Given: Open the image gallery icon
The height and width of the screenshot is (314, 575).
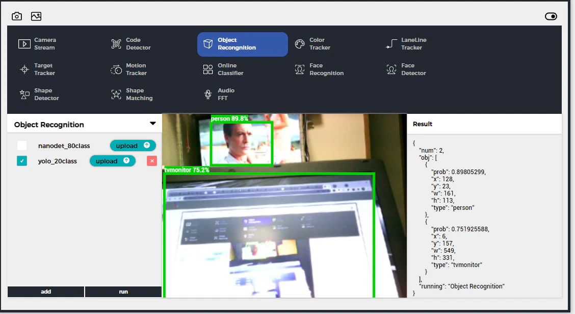Looking at the screenshot, I should (x=36, y=16).
